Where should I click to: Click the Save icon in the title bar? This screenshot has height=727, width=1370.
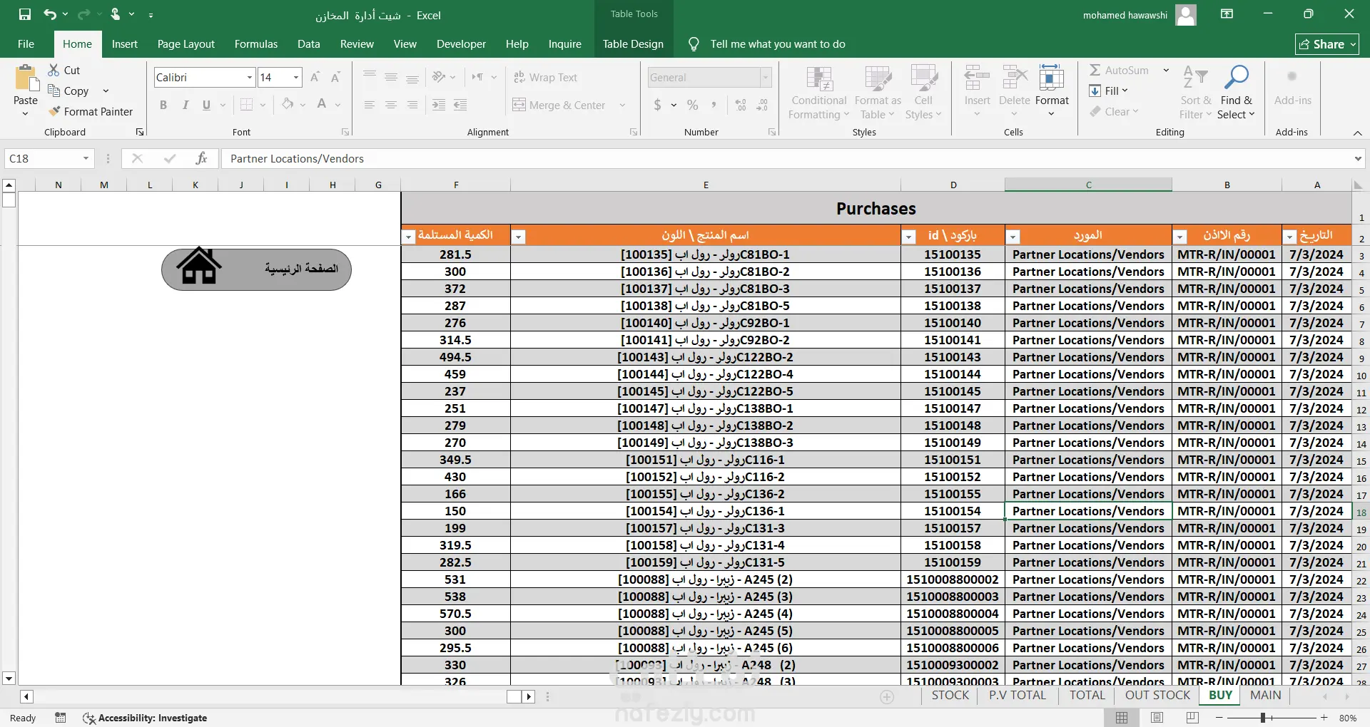click(25, 14)
